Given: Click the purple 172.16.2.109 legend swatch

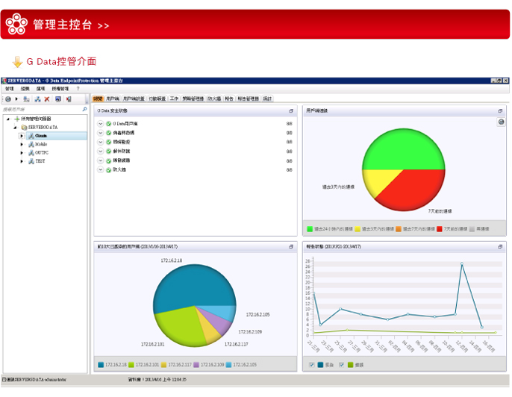Looking at the screenshot, I should pyautogui.click(x=196, y=365).
